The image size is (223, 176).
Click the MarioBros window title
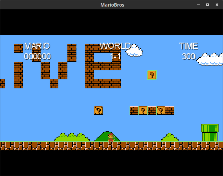coord(112,5)
